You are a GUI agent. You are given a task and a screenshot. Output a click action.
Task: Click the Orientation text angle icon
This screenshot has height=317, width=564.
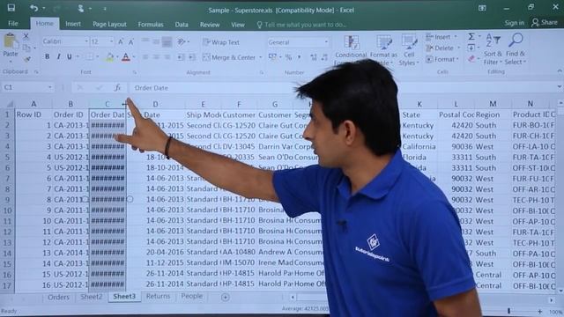point(182,41)
